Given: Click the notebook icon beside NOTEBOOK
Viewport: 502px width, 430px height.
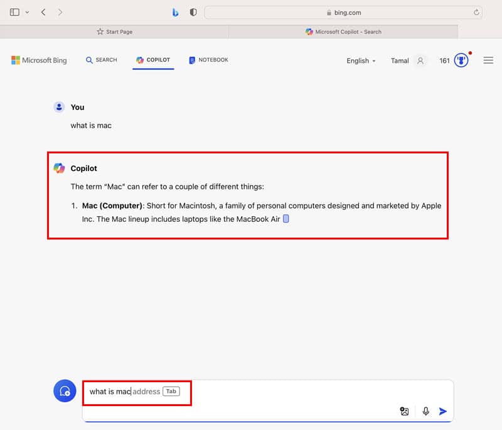Looking at the screenshot, I should 192,60.
